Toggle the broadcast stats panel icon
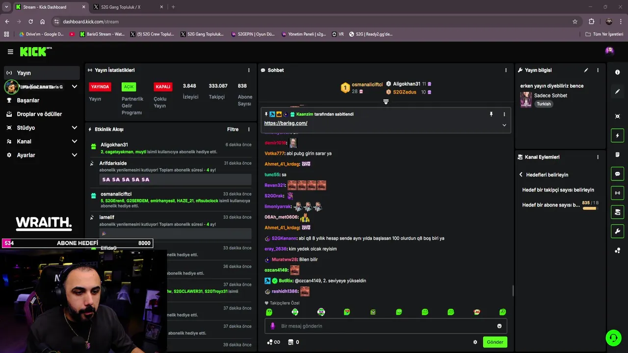The height and width of the screenshot is (353, 628). (x=617, y=193)
